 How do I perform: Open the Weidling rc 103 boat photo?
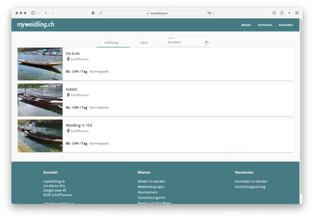click(40, 136)
